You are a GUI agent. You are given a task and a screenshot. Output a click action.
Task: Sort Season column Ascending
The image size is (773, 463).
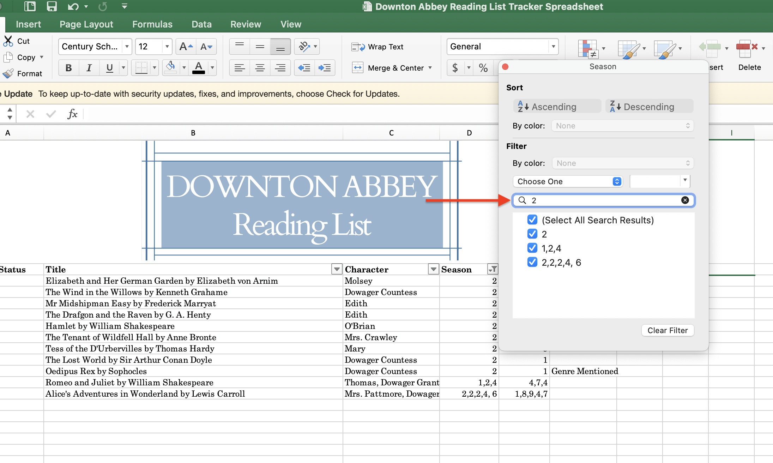(557, 107)
